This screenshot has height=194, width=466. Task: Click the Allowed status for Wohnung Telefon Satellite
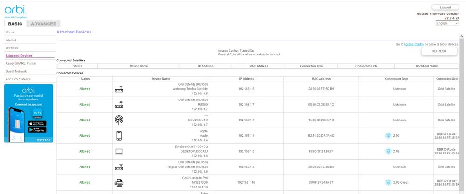[x=85, y=89]
